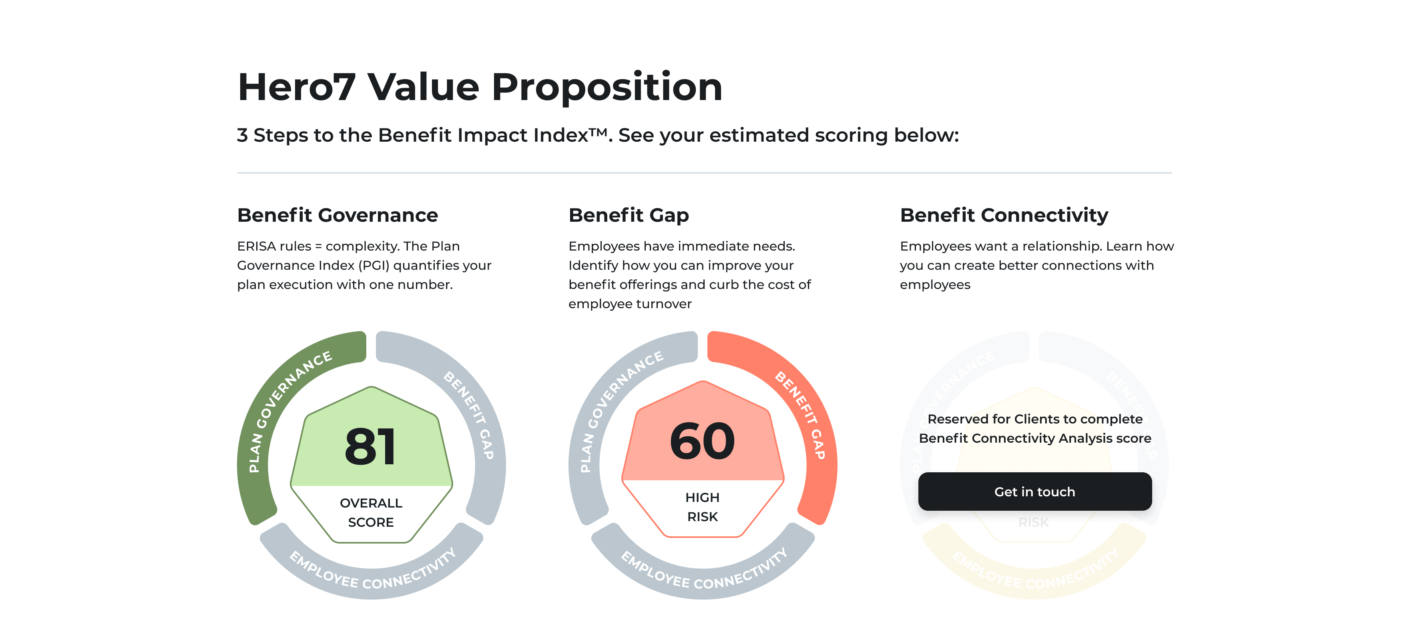Click the Reserved for Clients message
The height and width of the screenshot is (634, 1422).
point(1034,428)
